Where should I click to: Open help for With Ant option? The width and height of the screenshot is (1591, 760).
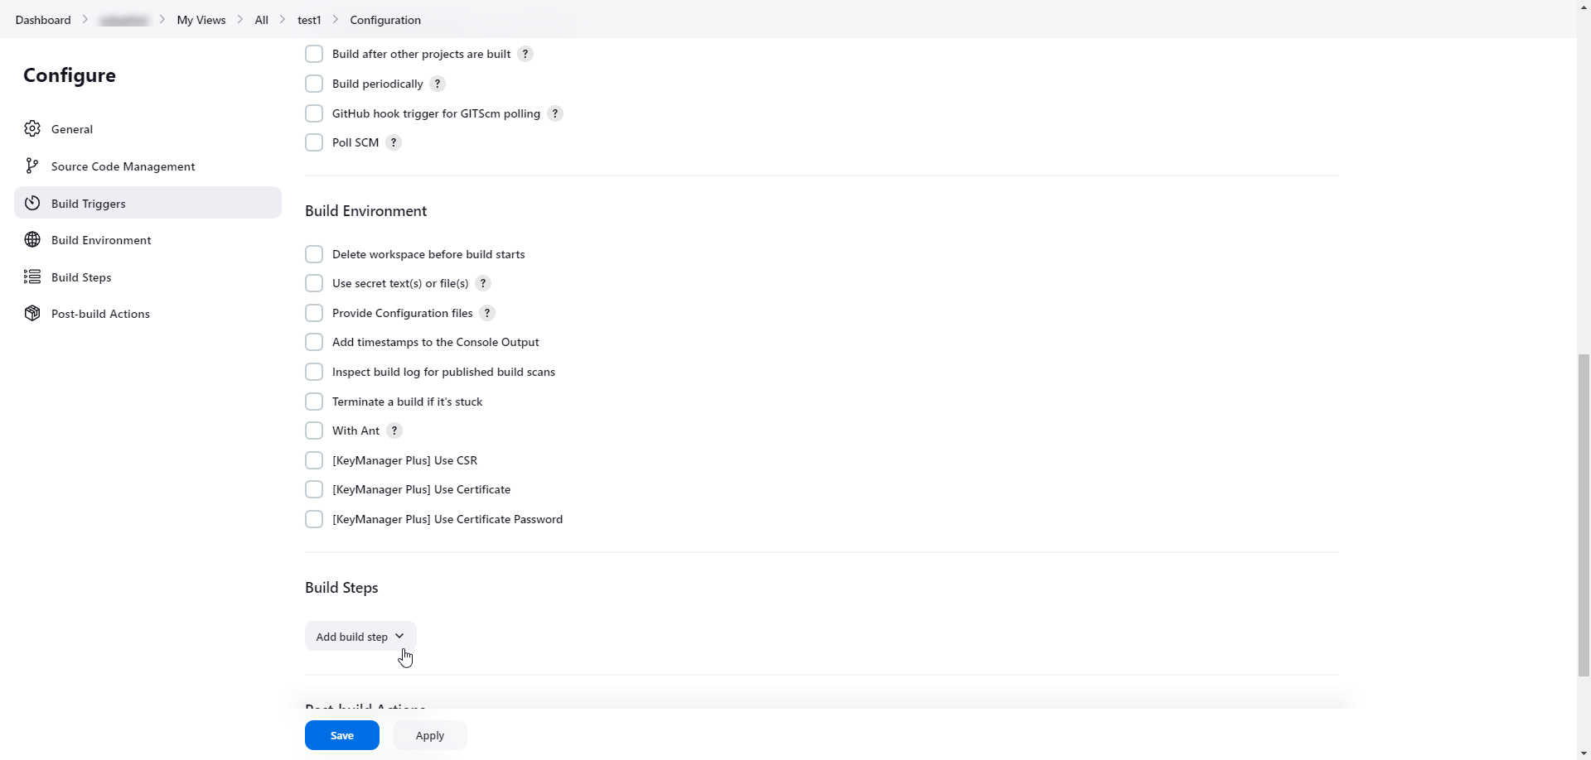pyautogui.click(x=394, y=431)
